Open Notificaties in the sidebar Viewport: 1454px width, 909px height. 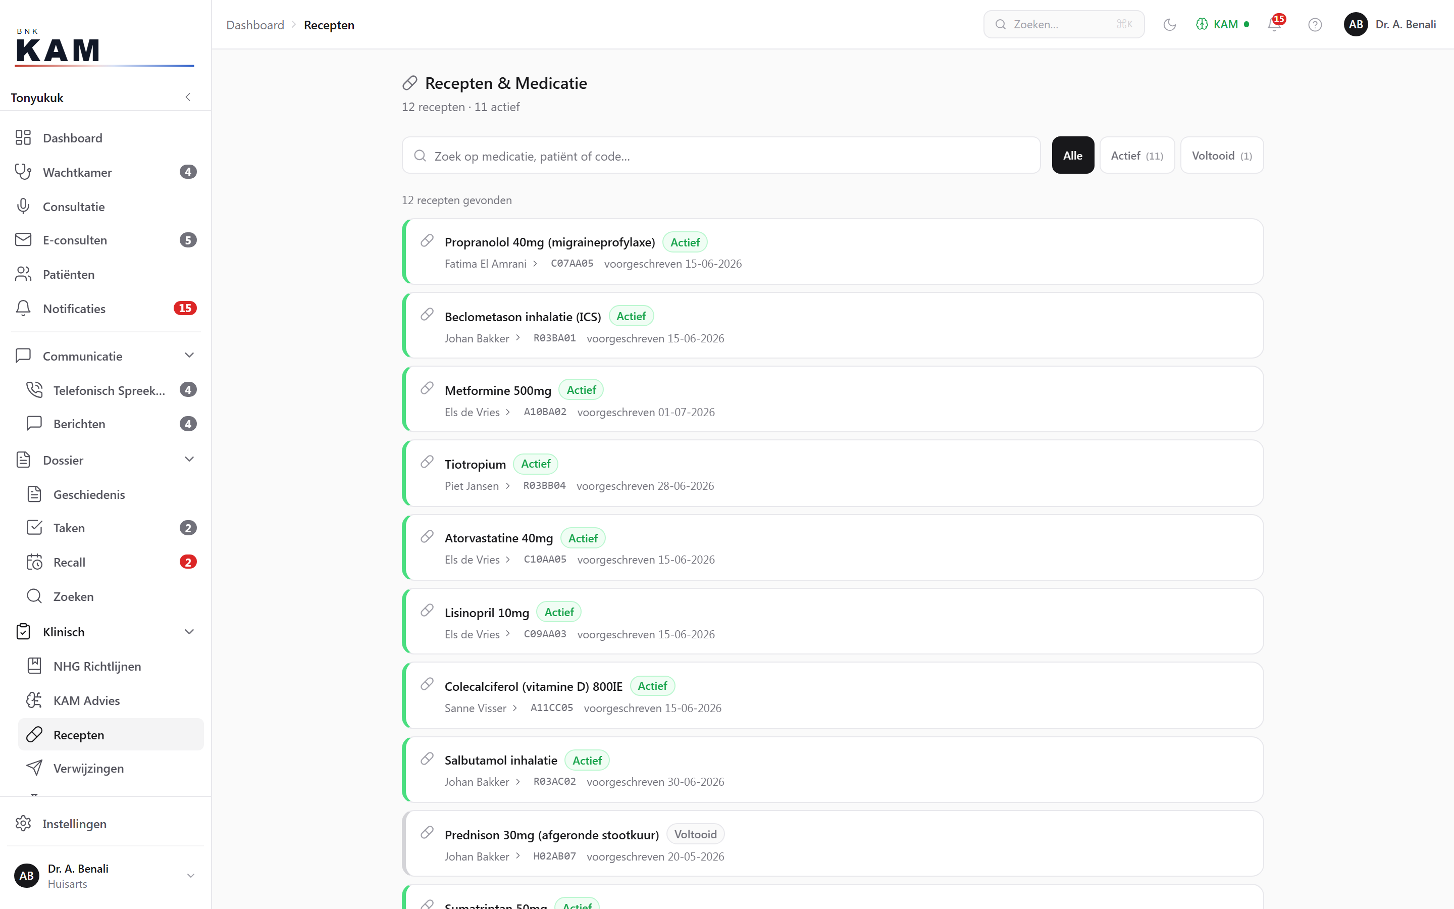pos(106,309)
